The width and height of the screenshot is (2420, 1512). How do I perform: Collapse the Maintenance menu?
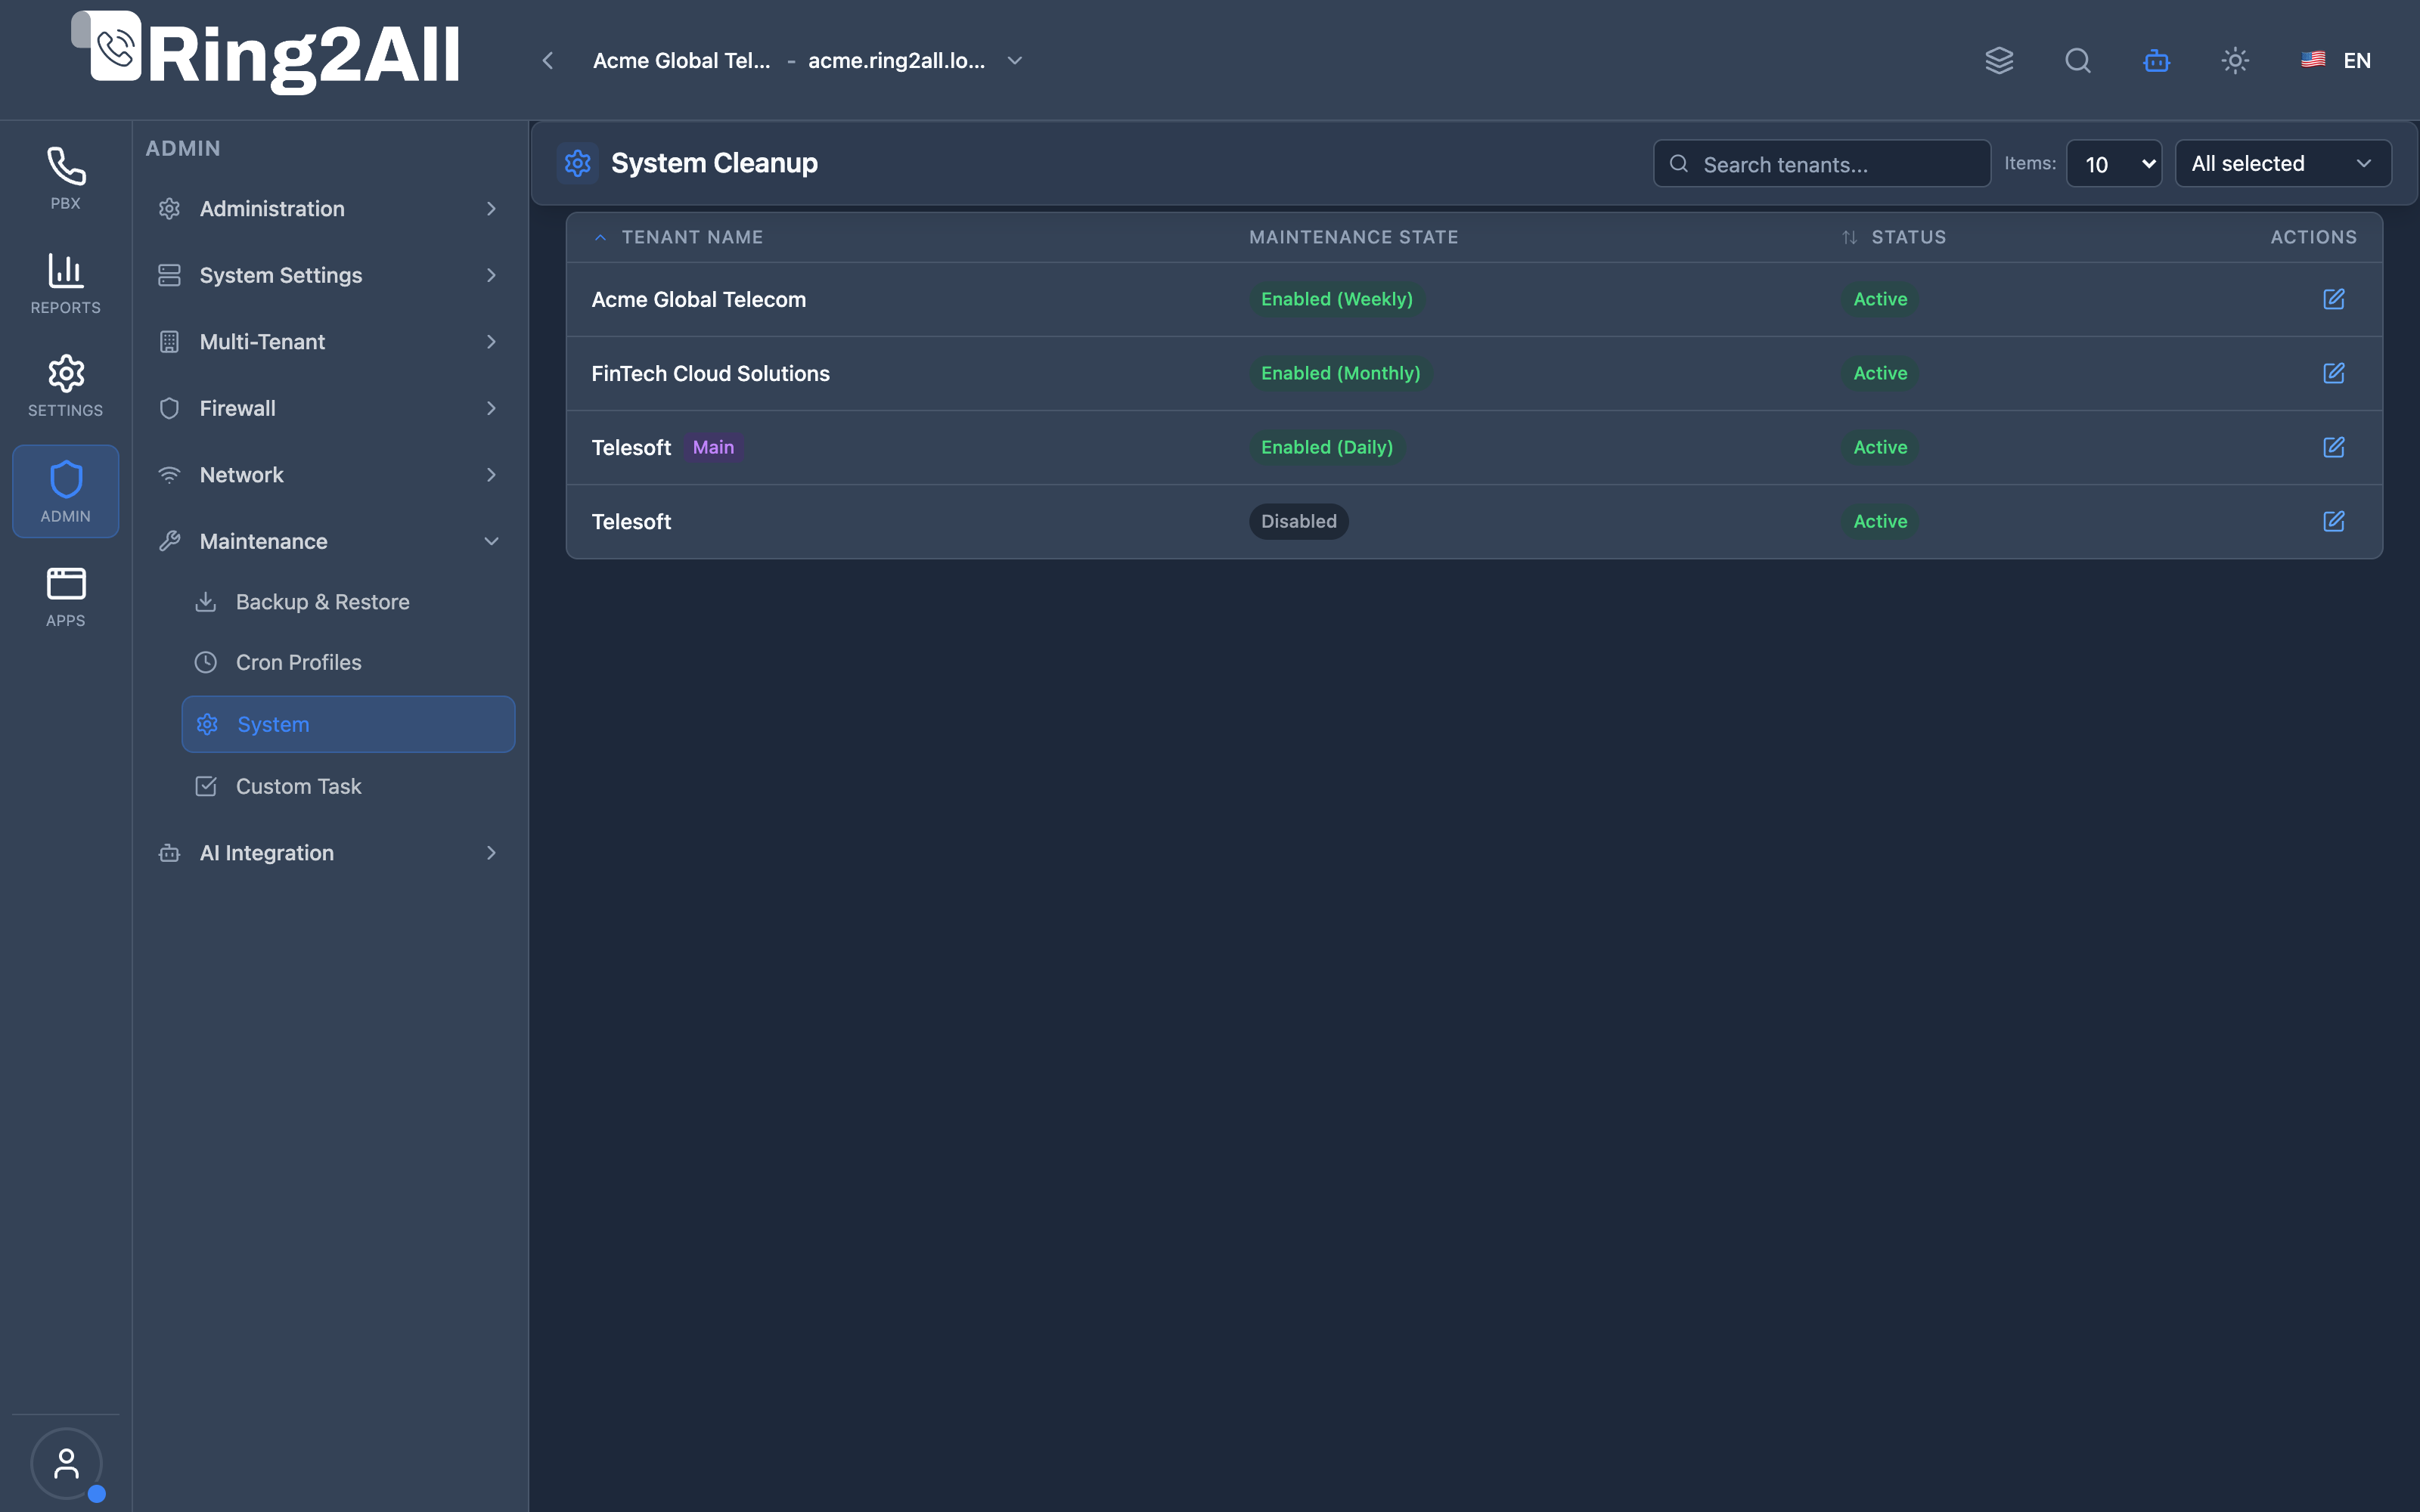[x=329, y=541]
